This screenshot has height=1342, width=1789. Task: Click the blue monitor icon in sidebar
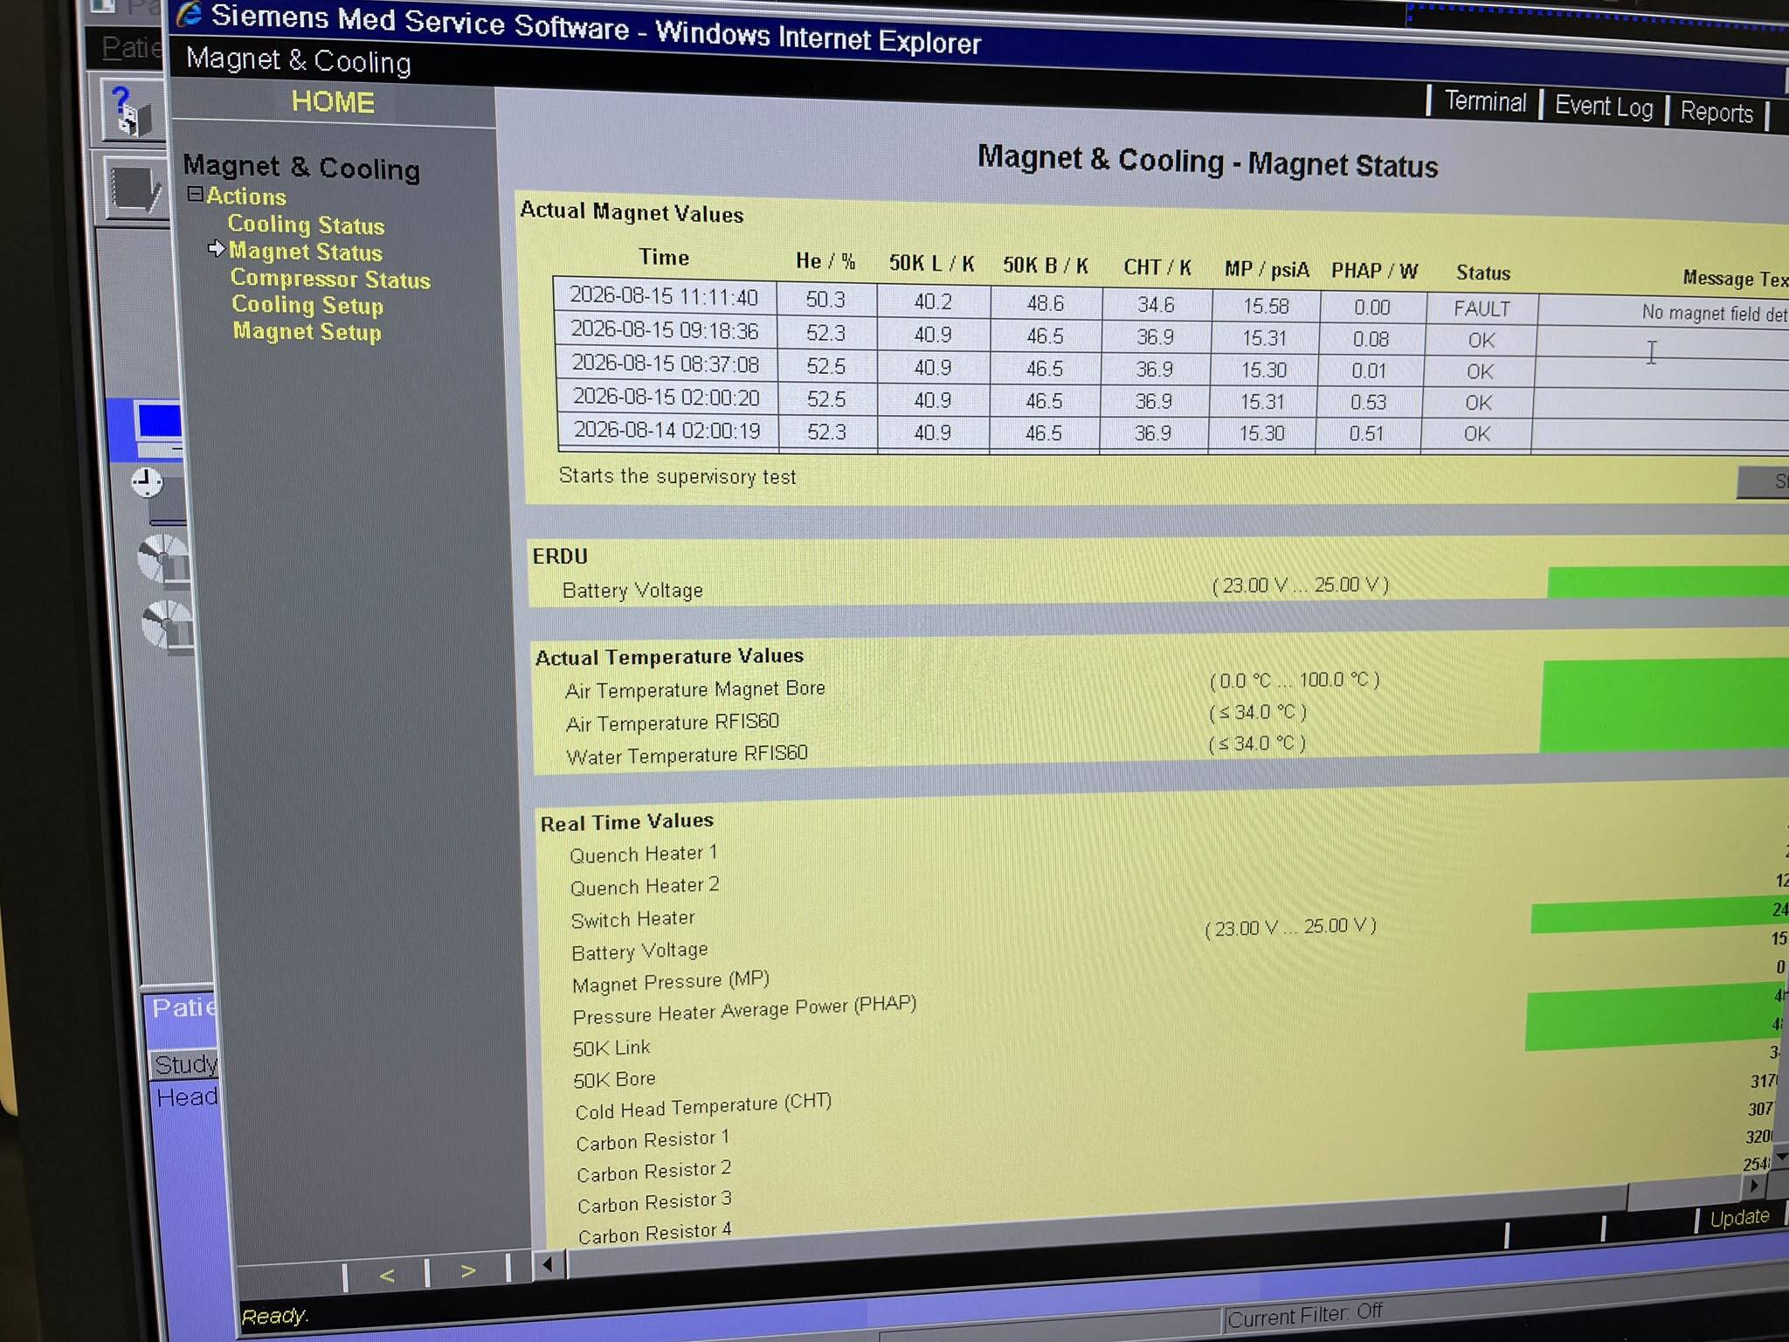click(x=158, y=428)
